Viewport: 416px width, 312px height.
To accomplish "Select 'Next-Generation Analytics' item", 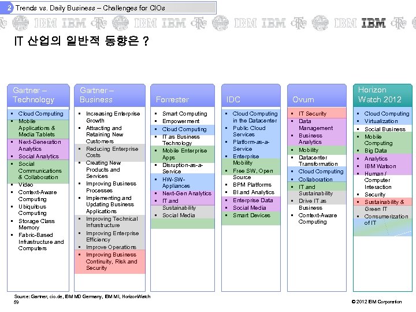I will [39, 146].
